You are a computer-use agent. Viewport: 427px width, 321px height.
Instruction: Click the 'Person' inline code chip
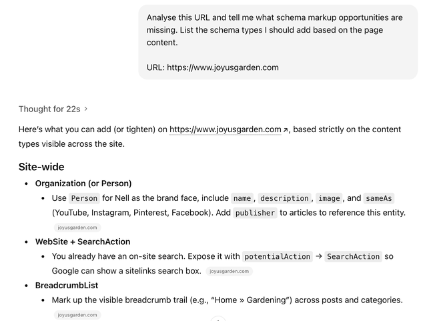click(x=84, y=198)
